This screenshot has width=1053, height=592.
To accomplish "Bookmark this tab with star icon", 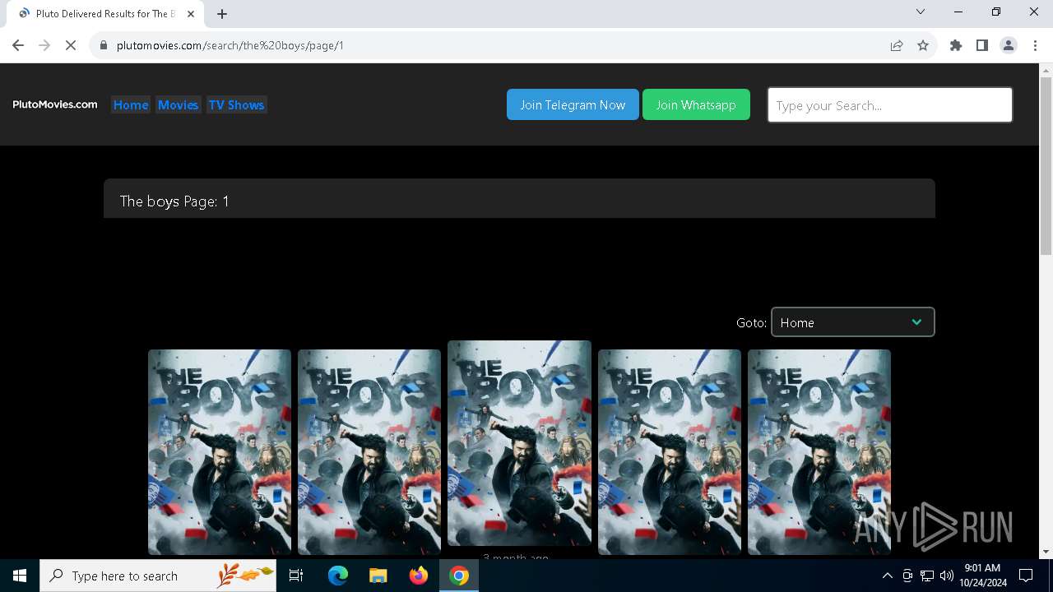I will (923, 45).
